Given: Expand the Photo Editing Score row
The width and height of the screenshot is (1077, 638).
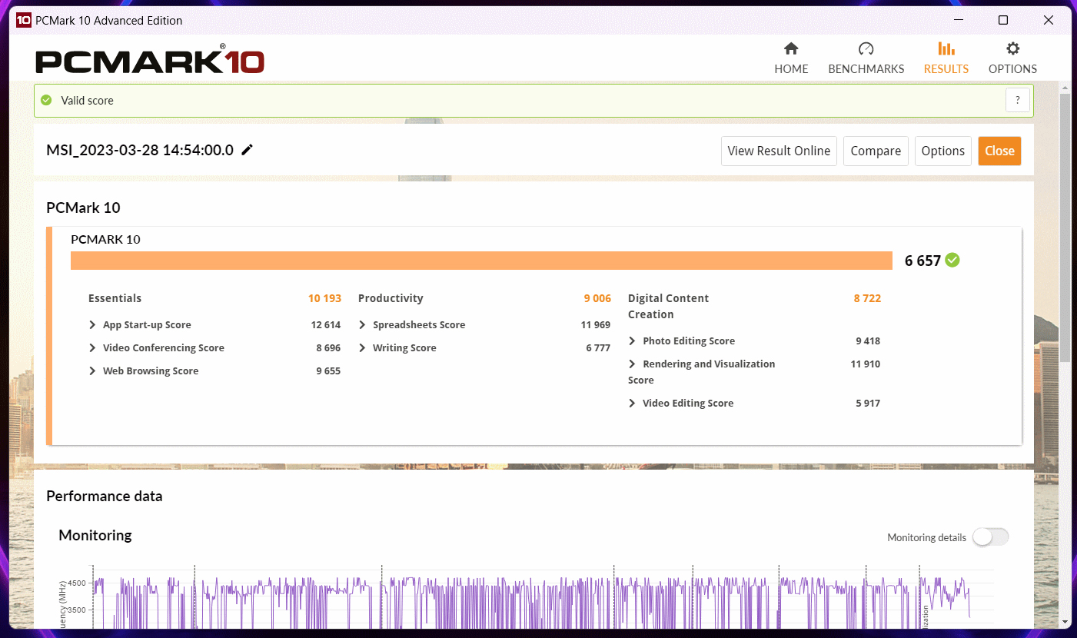Looking at the screenshot, I should 633,341.
